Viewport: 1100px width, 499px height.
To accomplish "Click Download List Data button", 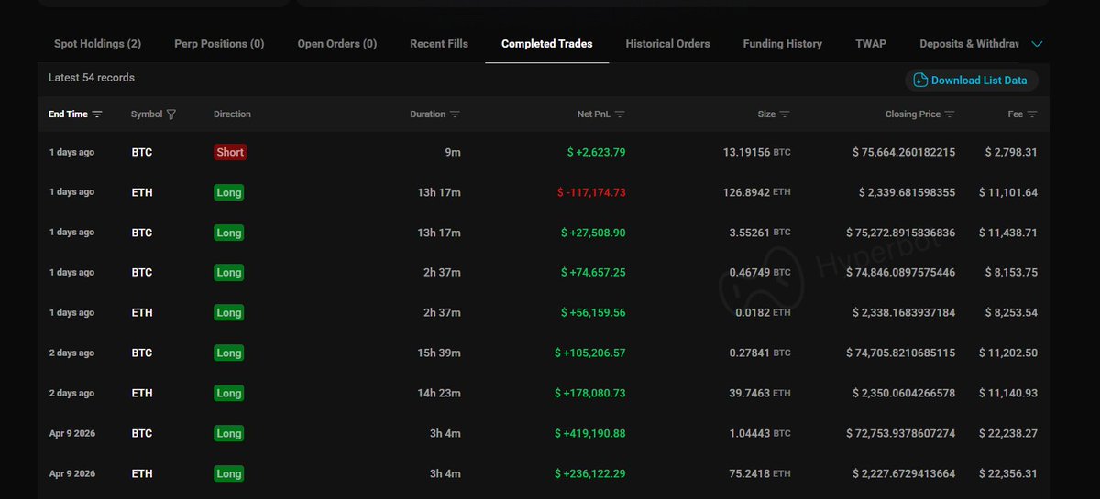I will 978,81.
